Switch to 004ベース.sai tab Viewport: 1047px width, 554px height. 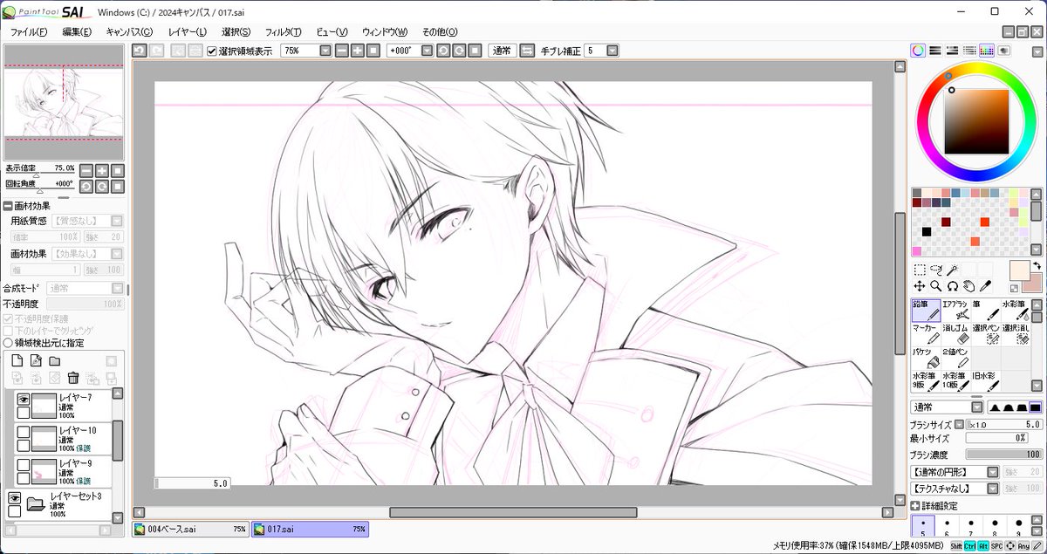(x=190, y=529)
